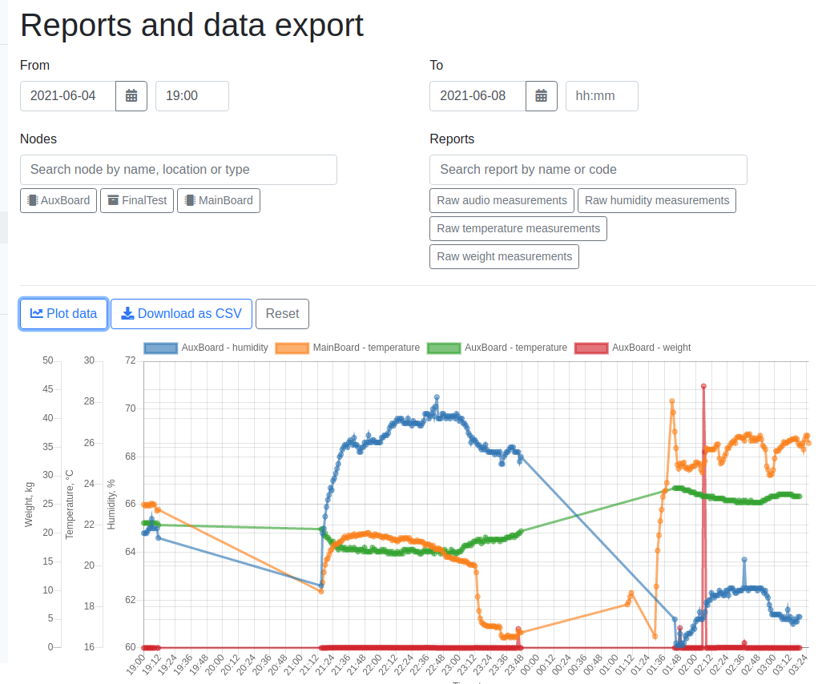Screen dimensions: 822x684
Task: Open the To date calendar picker
Action: pos(541,96)
